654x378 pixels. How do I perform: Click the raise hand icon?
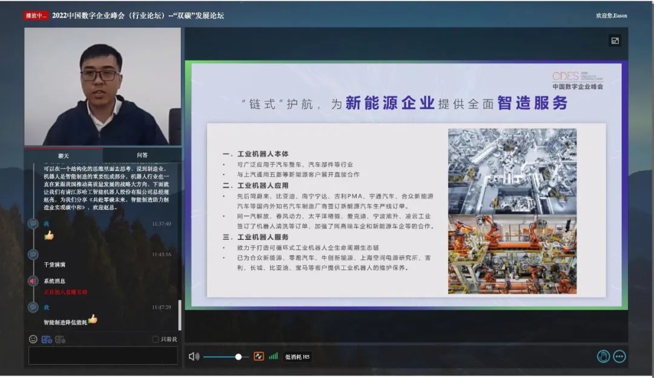tap(603, 356)
